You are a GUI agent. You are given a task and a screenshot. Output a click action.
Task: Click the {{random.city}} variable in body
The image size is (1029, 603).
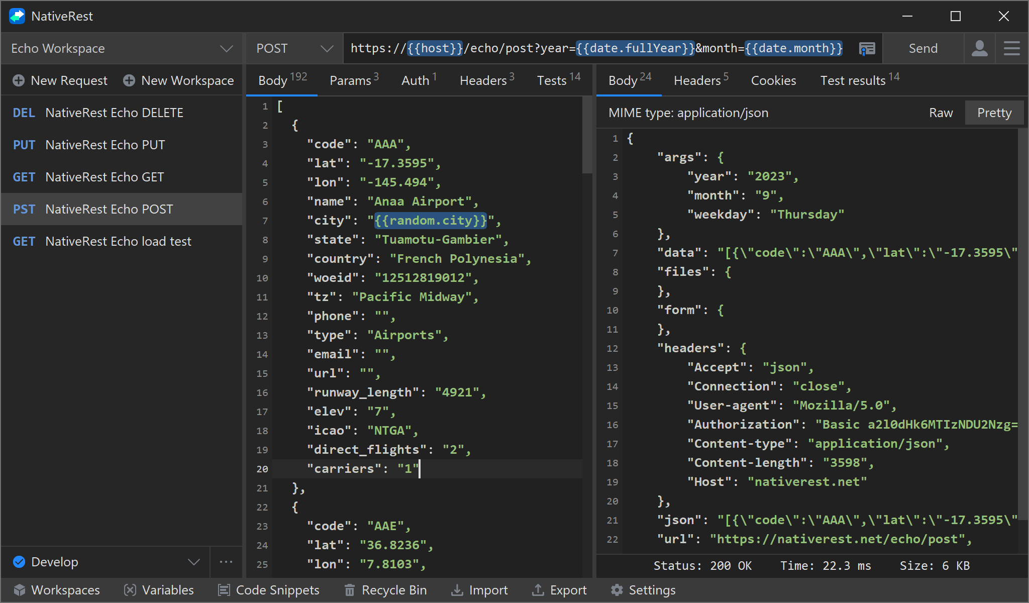point(431,220)
